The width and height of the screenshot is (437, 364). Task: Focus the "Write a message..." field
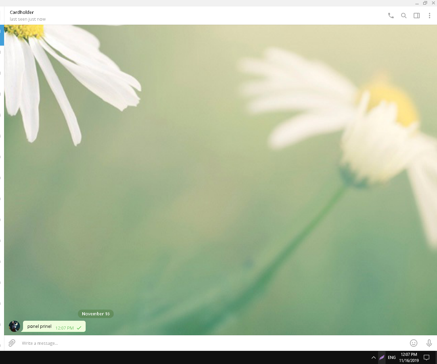(x=203, y=343)
